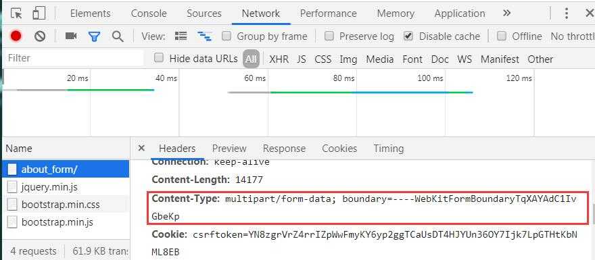Expand the more DevTools tabs chevron

point(506,14)
